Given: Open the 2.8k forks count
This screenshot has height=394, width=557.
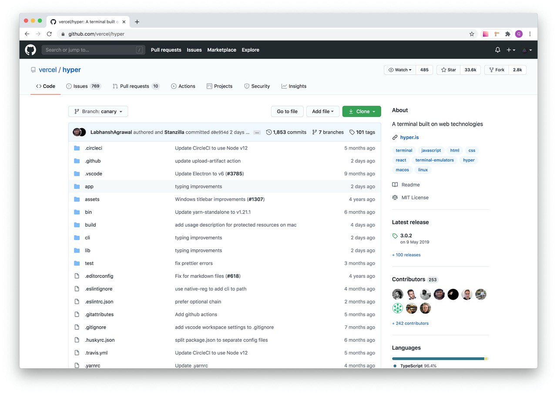Looking at the screenshot, I should 517,70.
